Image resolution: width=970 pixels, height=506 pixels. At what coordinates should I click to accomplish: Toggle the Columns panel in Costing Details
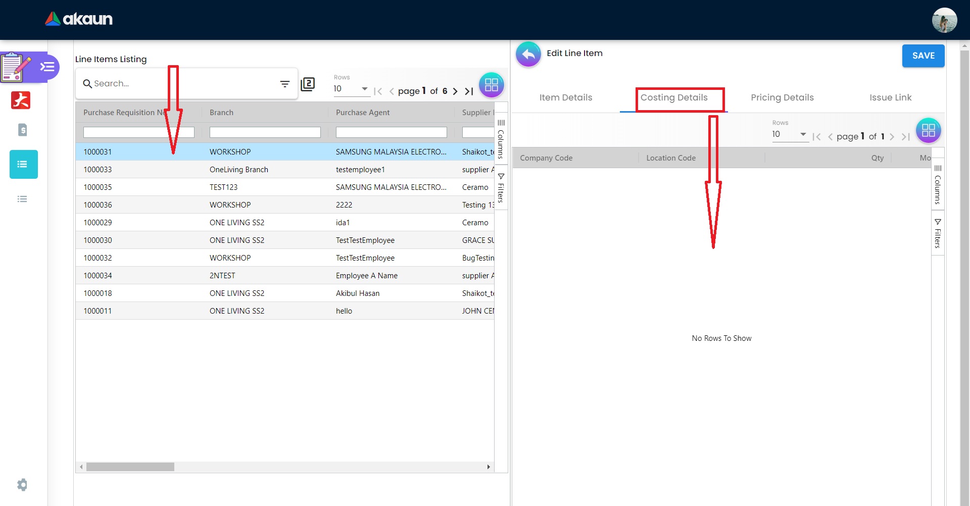pyautogui.click(x=938, y=184)
